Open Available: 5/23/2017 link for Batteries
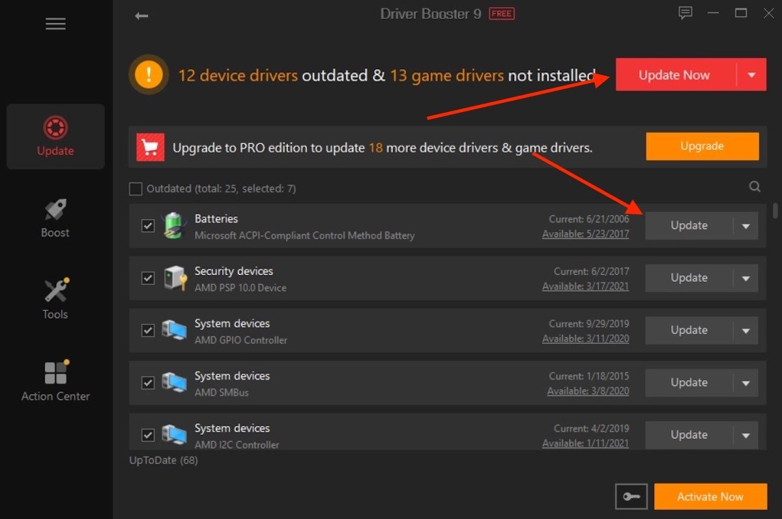 click(586, 234)
